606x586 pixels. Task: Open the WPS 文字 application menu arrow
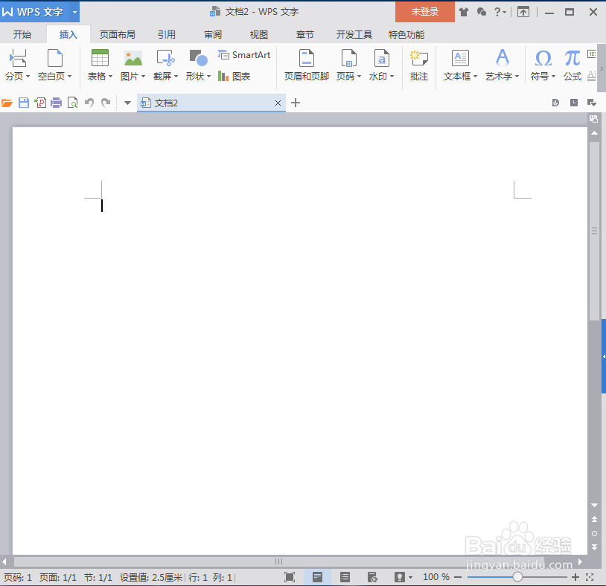click(x=74, y=12)
